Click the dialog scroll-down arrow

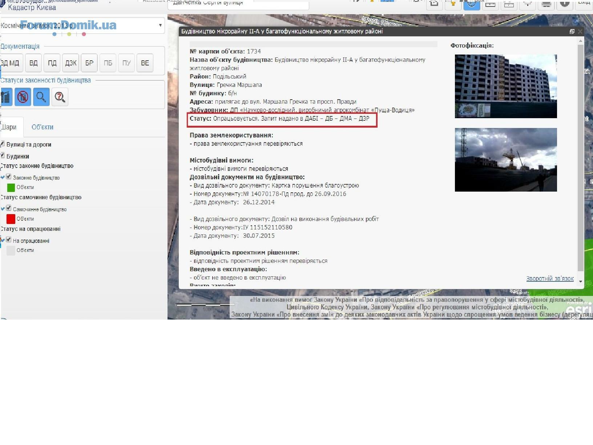[x=580, y=281]
